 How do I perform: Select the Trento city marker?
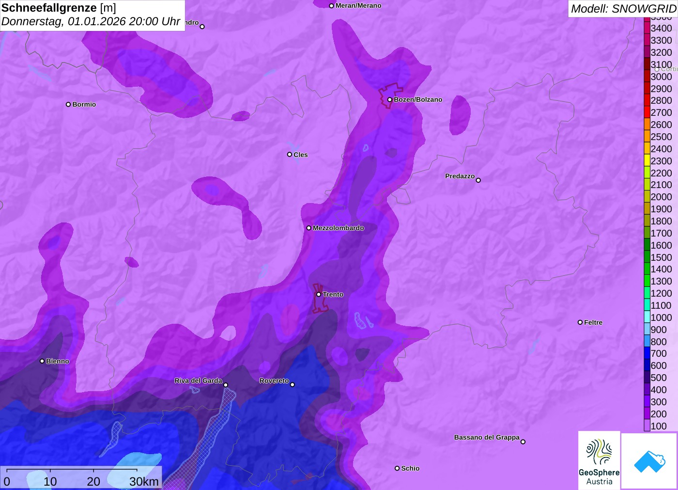[x=319, y=294]
